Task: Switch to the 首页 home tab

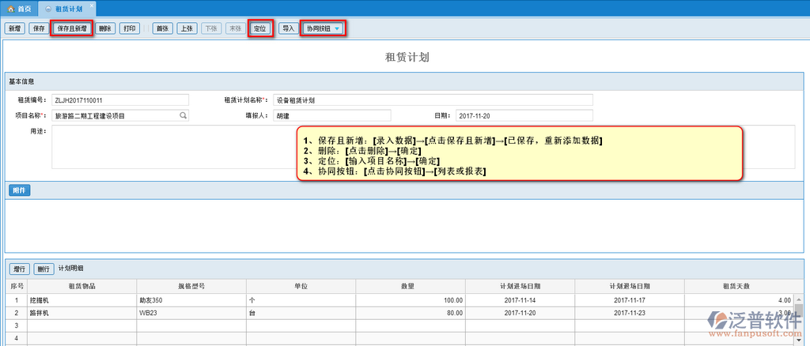Action: point(21,7)
